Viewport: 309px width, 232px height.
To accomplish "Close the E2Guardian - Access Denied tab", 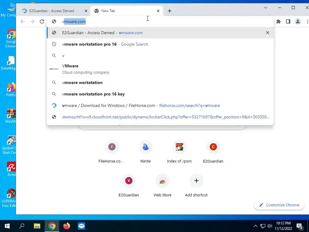I will (86, 11).
